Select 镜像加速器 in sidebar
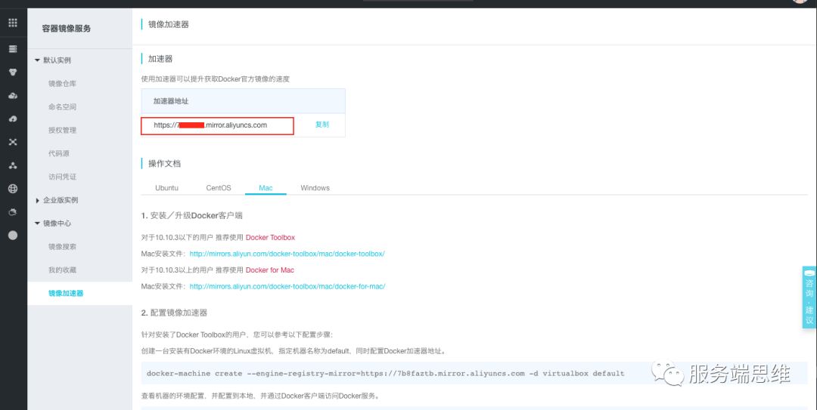817x410 pixels. click(66, 294)
